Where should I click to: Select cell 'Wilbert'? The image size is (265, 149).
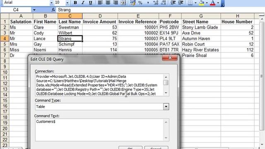(x=70, y=33)
